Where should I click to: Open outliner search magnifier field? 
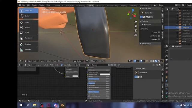[x=179, y=9]
